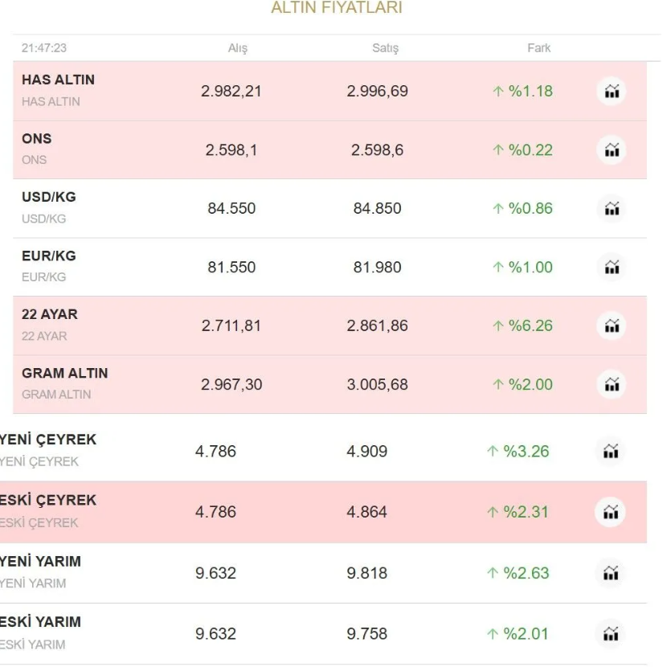The image size is (667, 667).
Task: Open the 22 AYAR chart icon
Action: pyautogui.click(x=612, y=326)
